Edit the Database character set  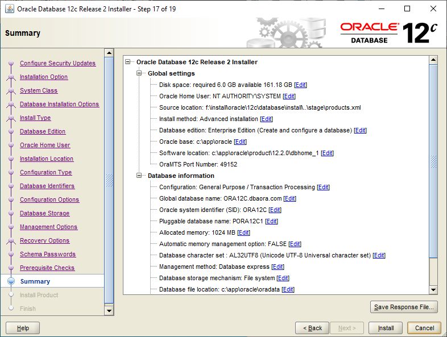[379, 256]
